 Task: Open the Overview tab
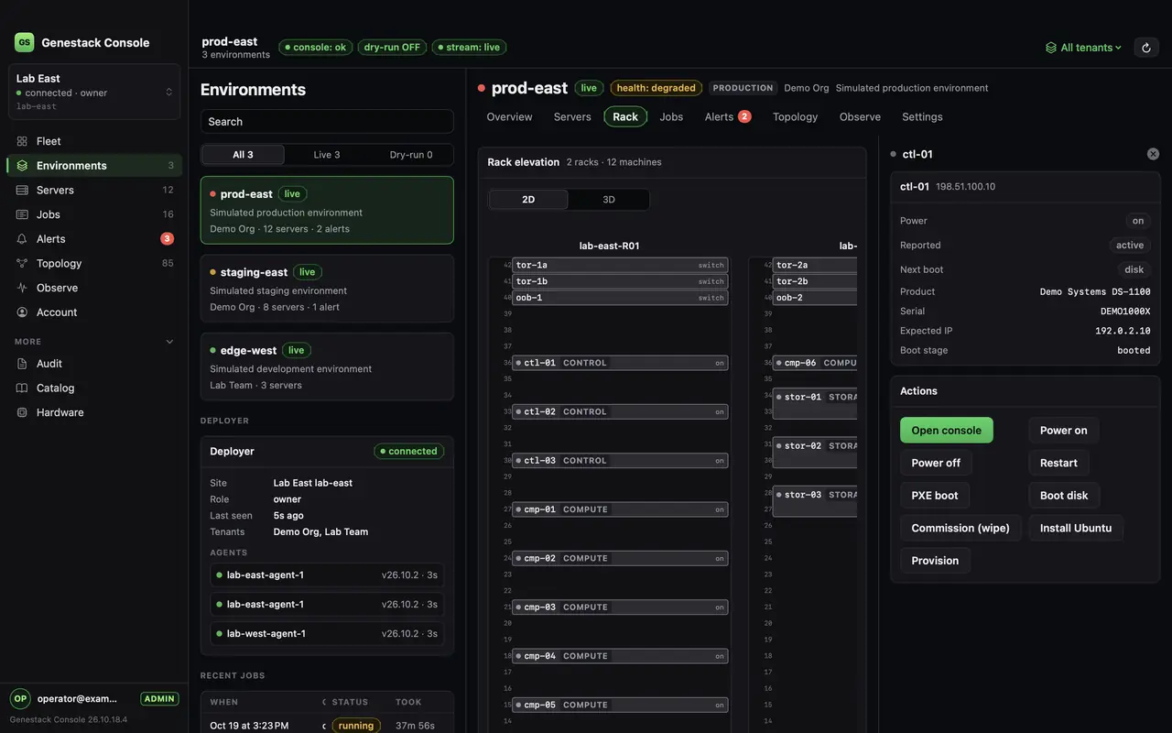(509, 116)
